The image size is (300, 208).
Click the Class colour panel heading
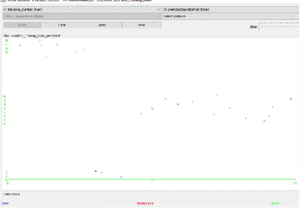(x=12, y=194)
